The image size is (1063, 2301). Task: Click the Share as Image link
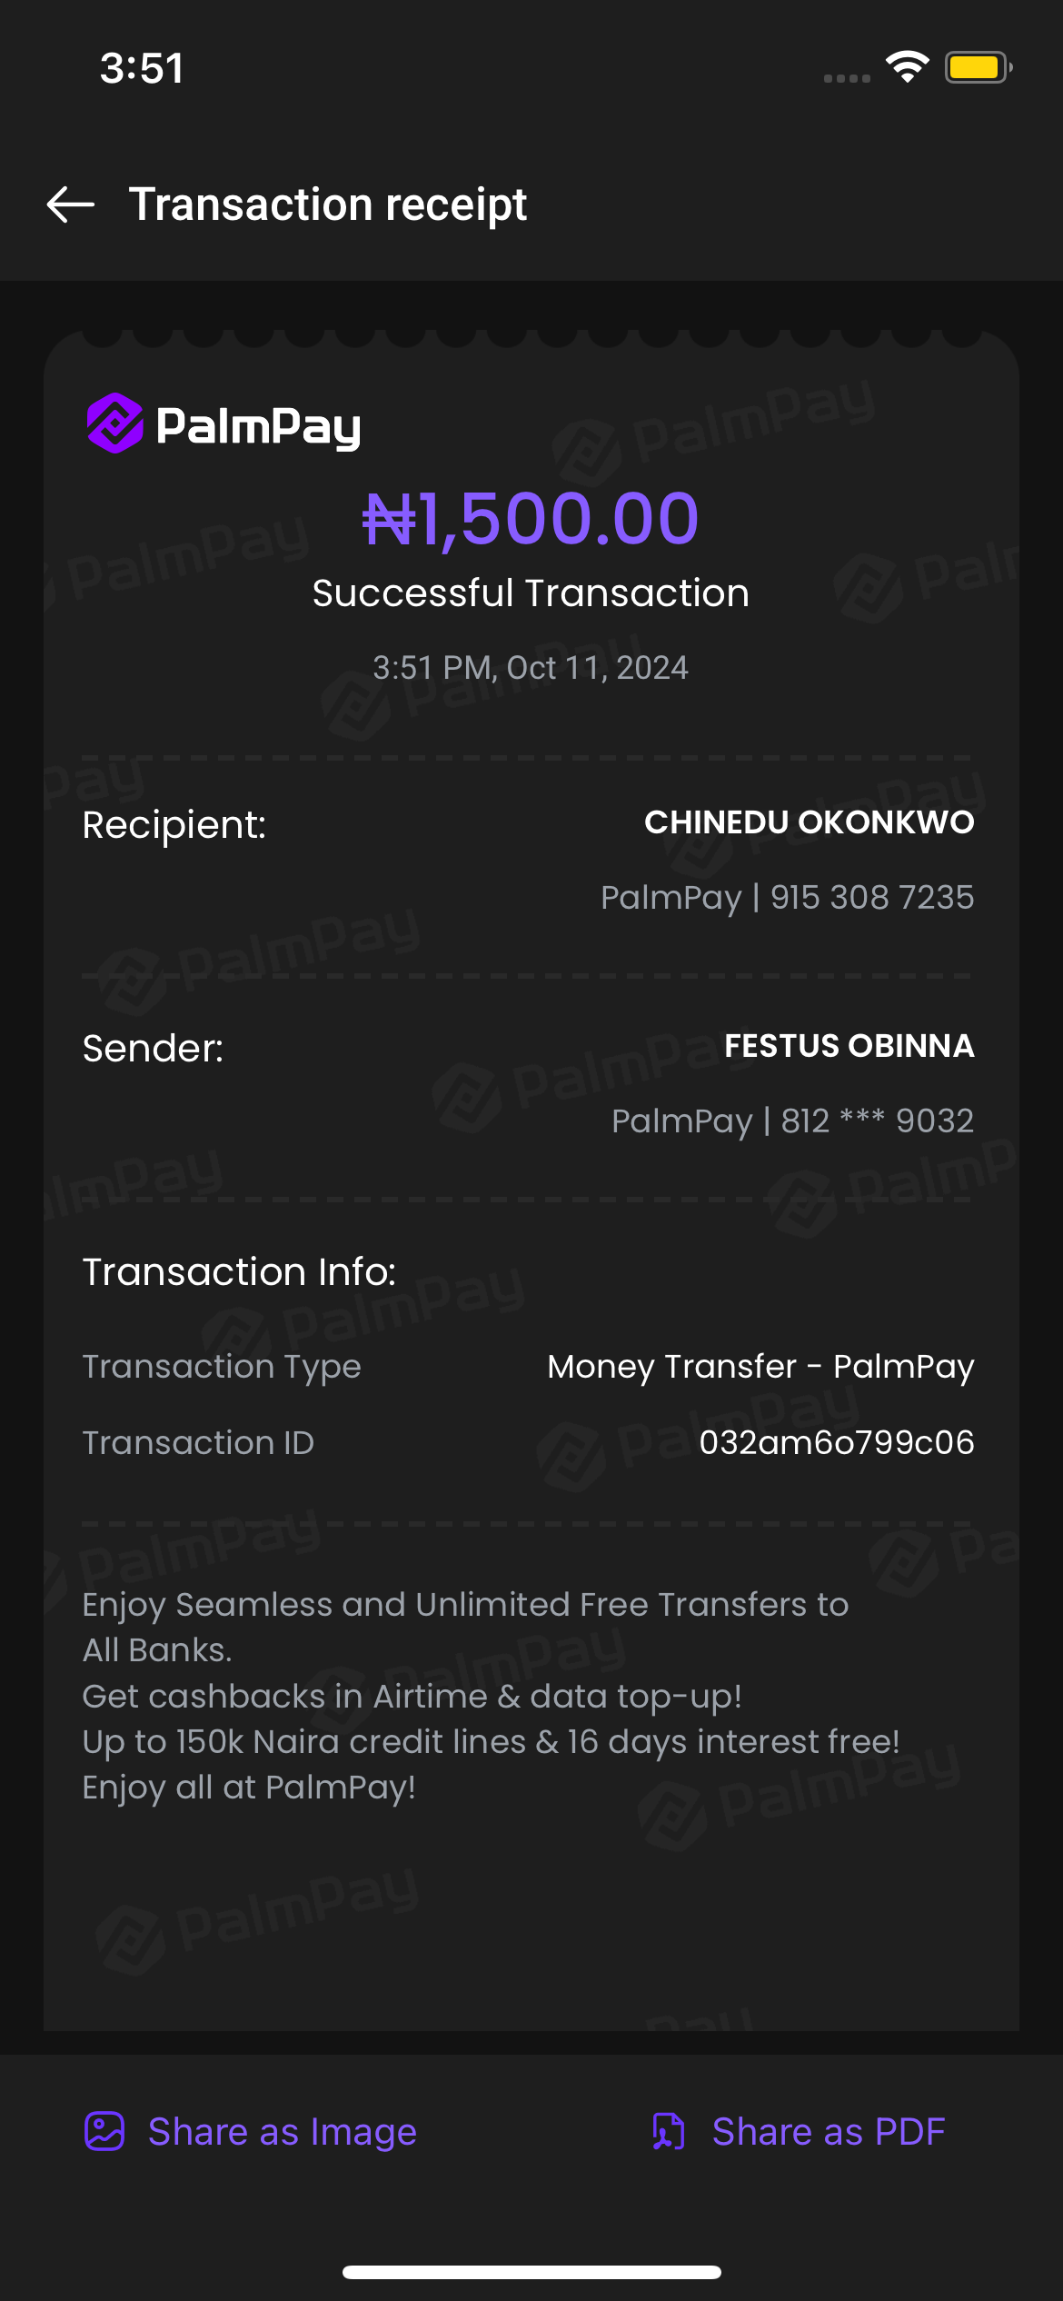coord(283,2131)
